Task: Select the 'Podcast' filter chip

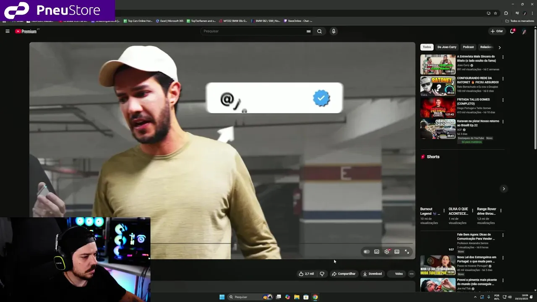Action: 468,47
